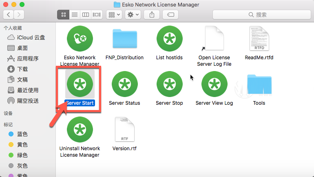
Task: Click the Edit Tags button
Action: click(x=170, y=15)
